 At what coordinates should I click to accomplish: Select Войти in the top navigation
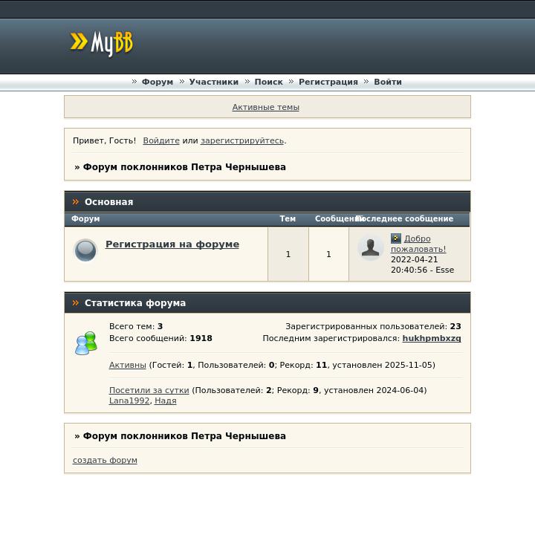pyautogui.click(x=387, y=82)
